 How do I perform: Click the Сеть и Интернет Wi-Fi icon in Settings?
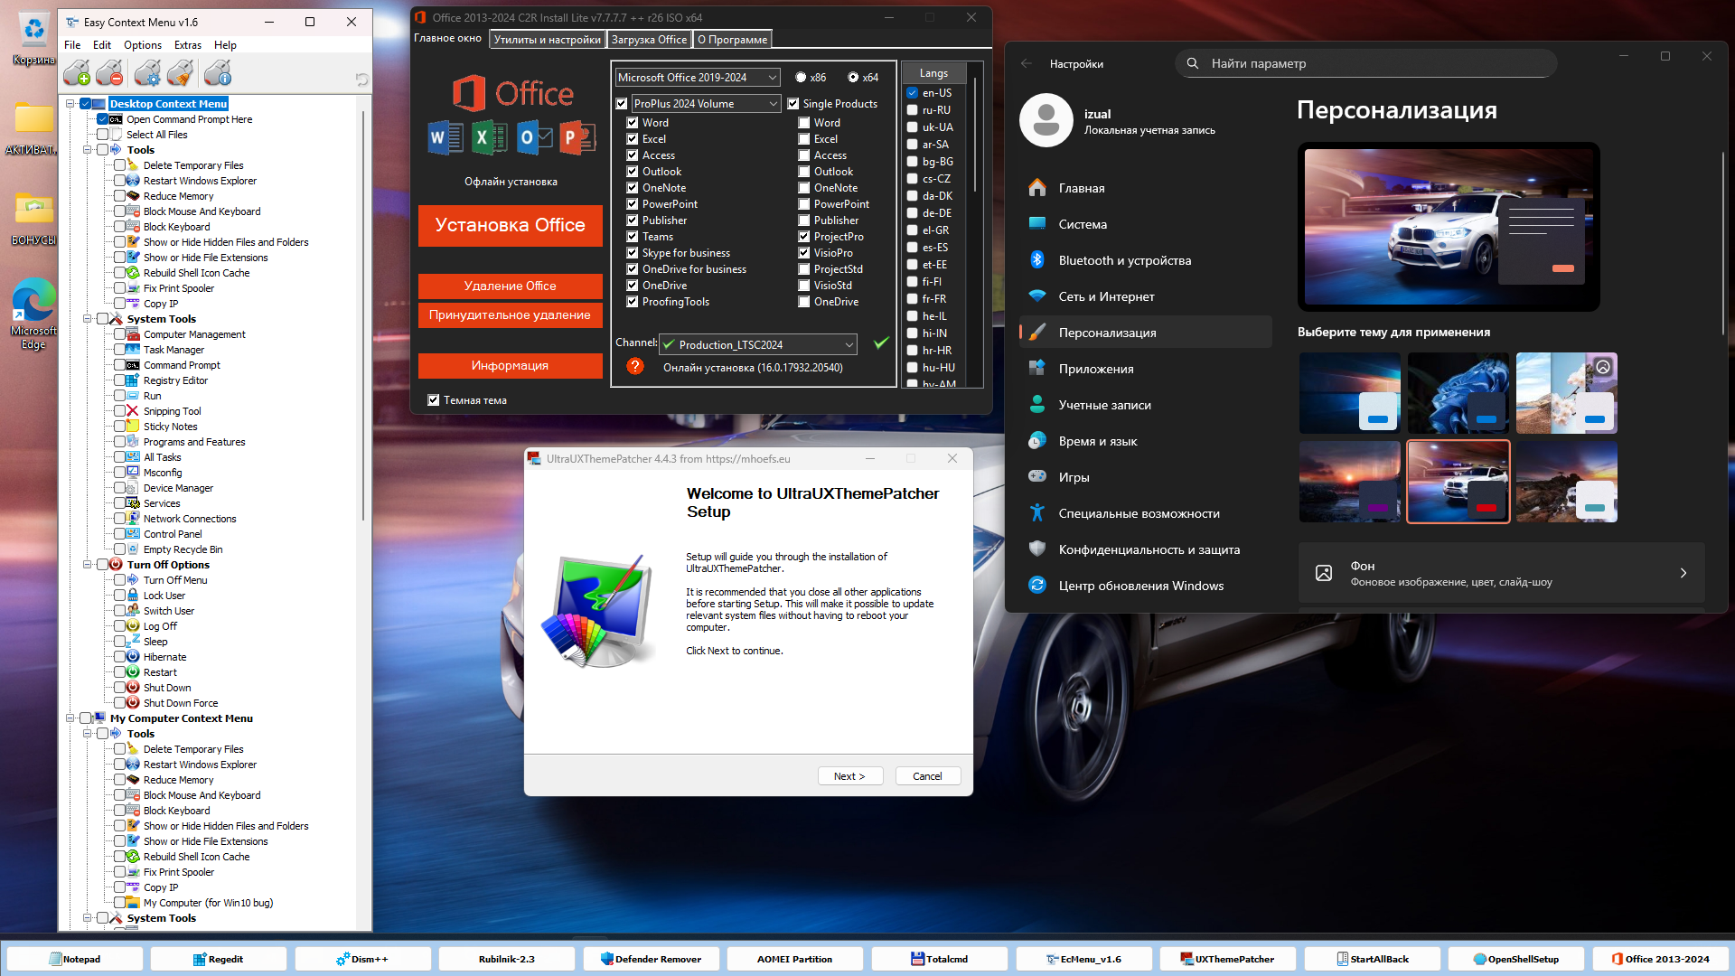pos(1037,296)
